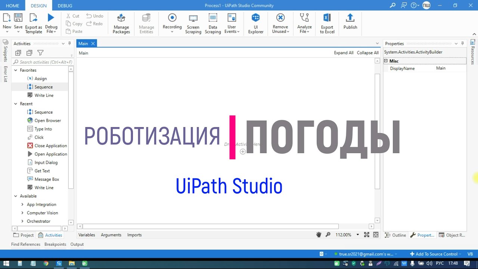Image resolution: width=478 pixels, height=269 pixels.
Task: Open zoom percentage dropdown
Action: point(357,235)
